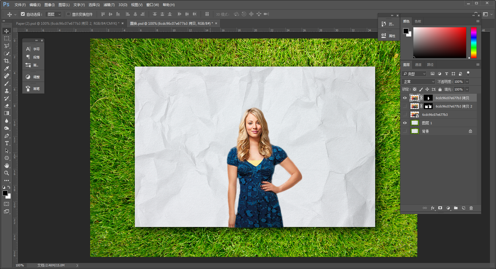Click the delete layer trash icon
This screenshot has width=496, height=269.
(471, 208)
